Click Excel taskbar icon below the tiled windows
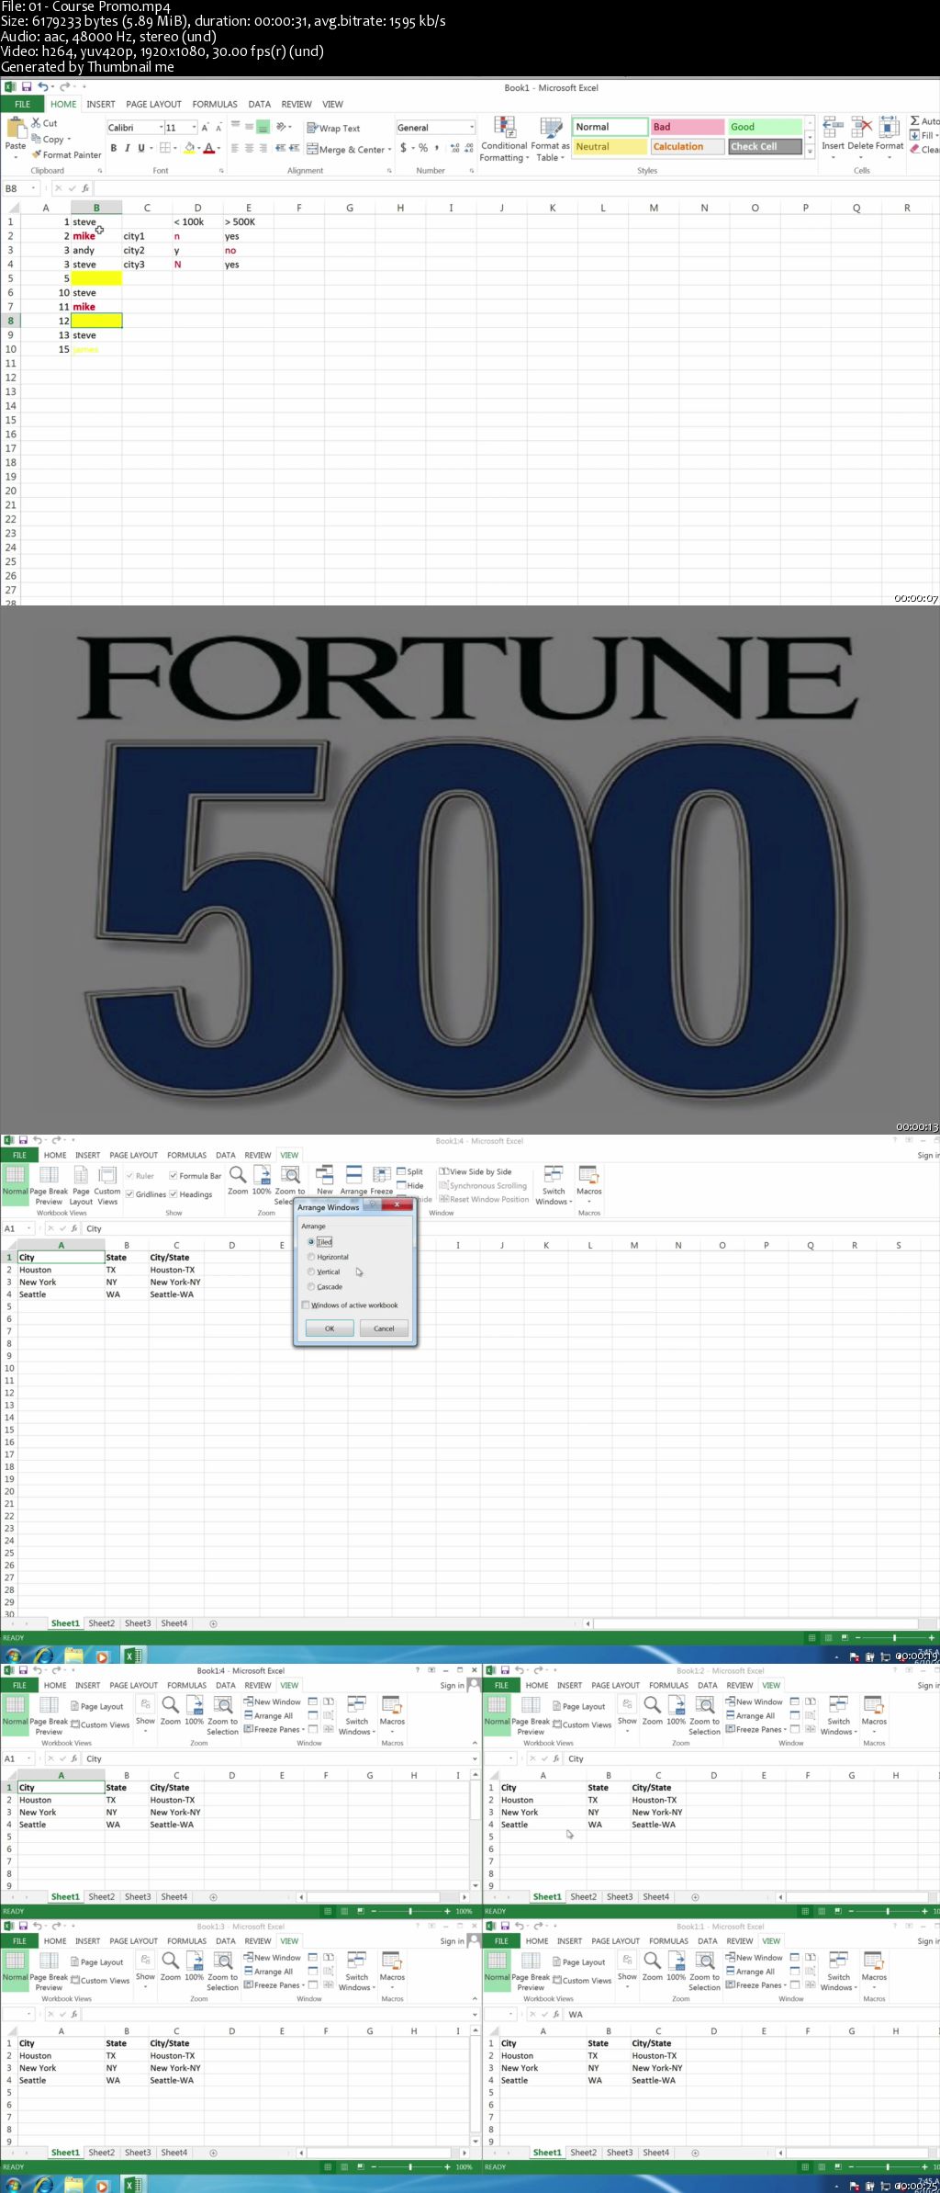Viewport: 940px width, 2193px height. (x=133, y=2185)
